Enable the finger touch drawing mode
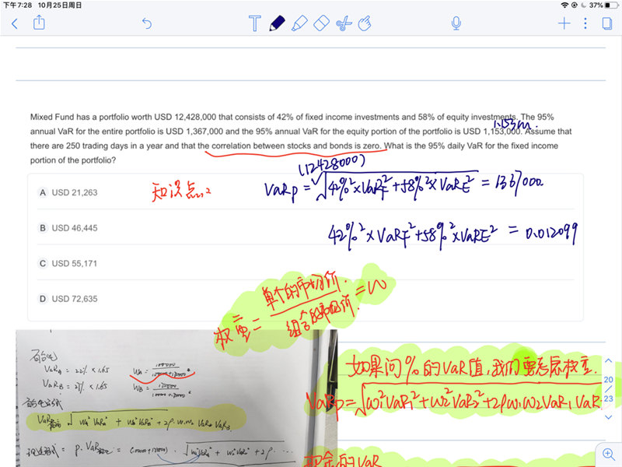The width and height of the screenshot is (622, 467). [364, 23]
